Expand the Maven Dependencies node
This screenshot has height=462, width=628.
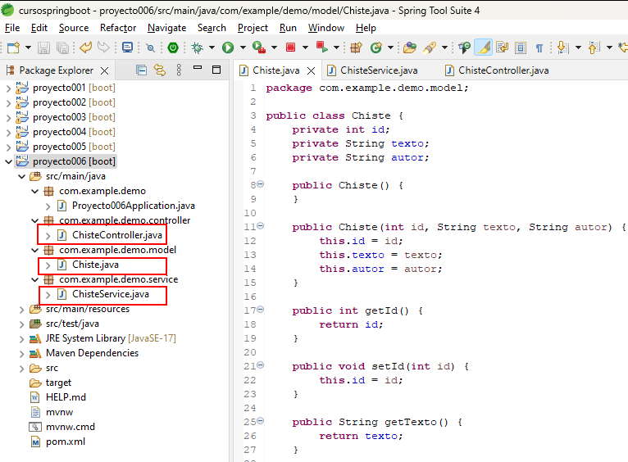point(21,354)
